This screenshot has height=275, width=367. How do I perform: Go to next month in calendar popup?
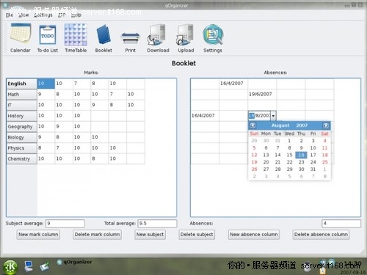coord(326,125)
